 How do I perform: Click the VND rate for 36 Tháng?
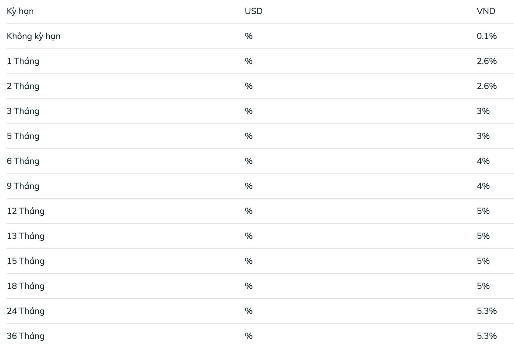487,336
